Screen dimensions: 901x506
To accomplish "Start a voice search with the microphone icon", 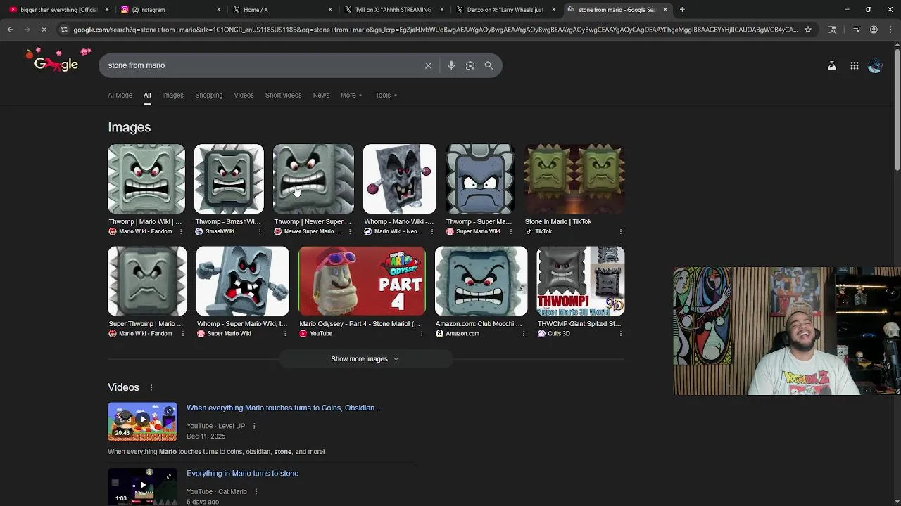I will [451, 65].
